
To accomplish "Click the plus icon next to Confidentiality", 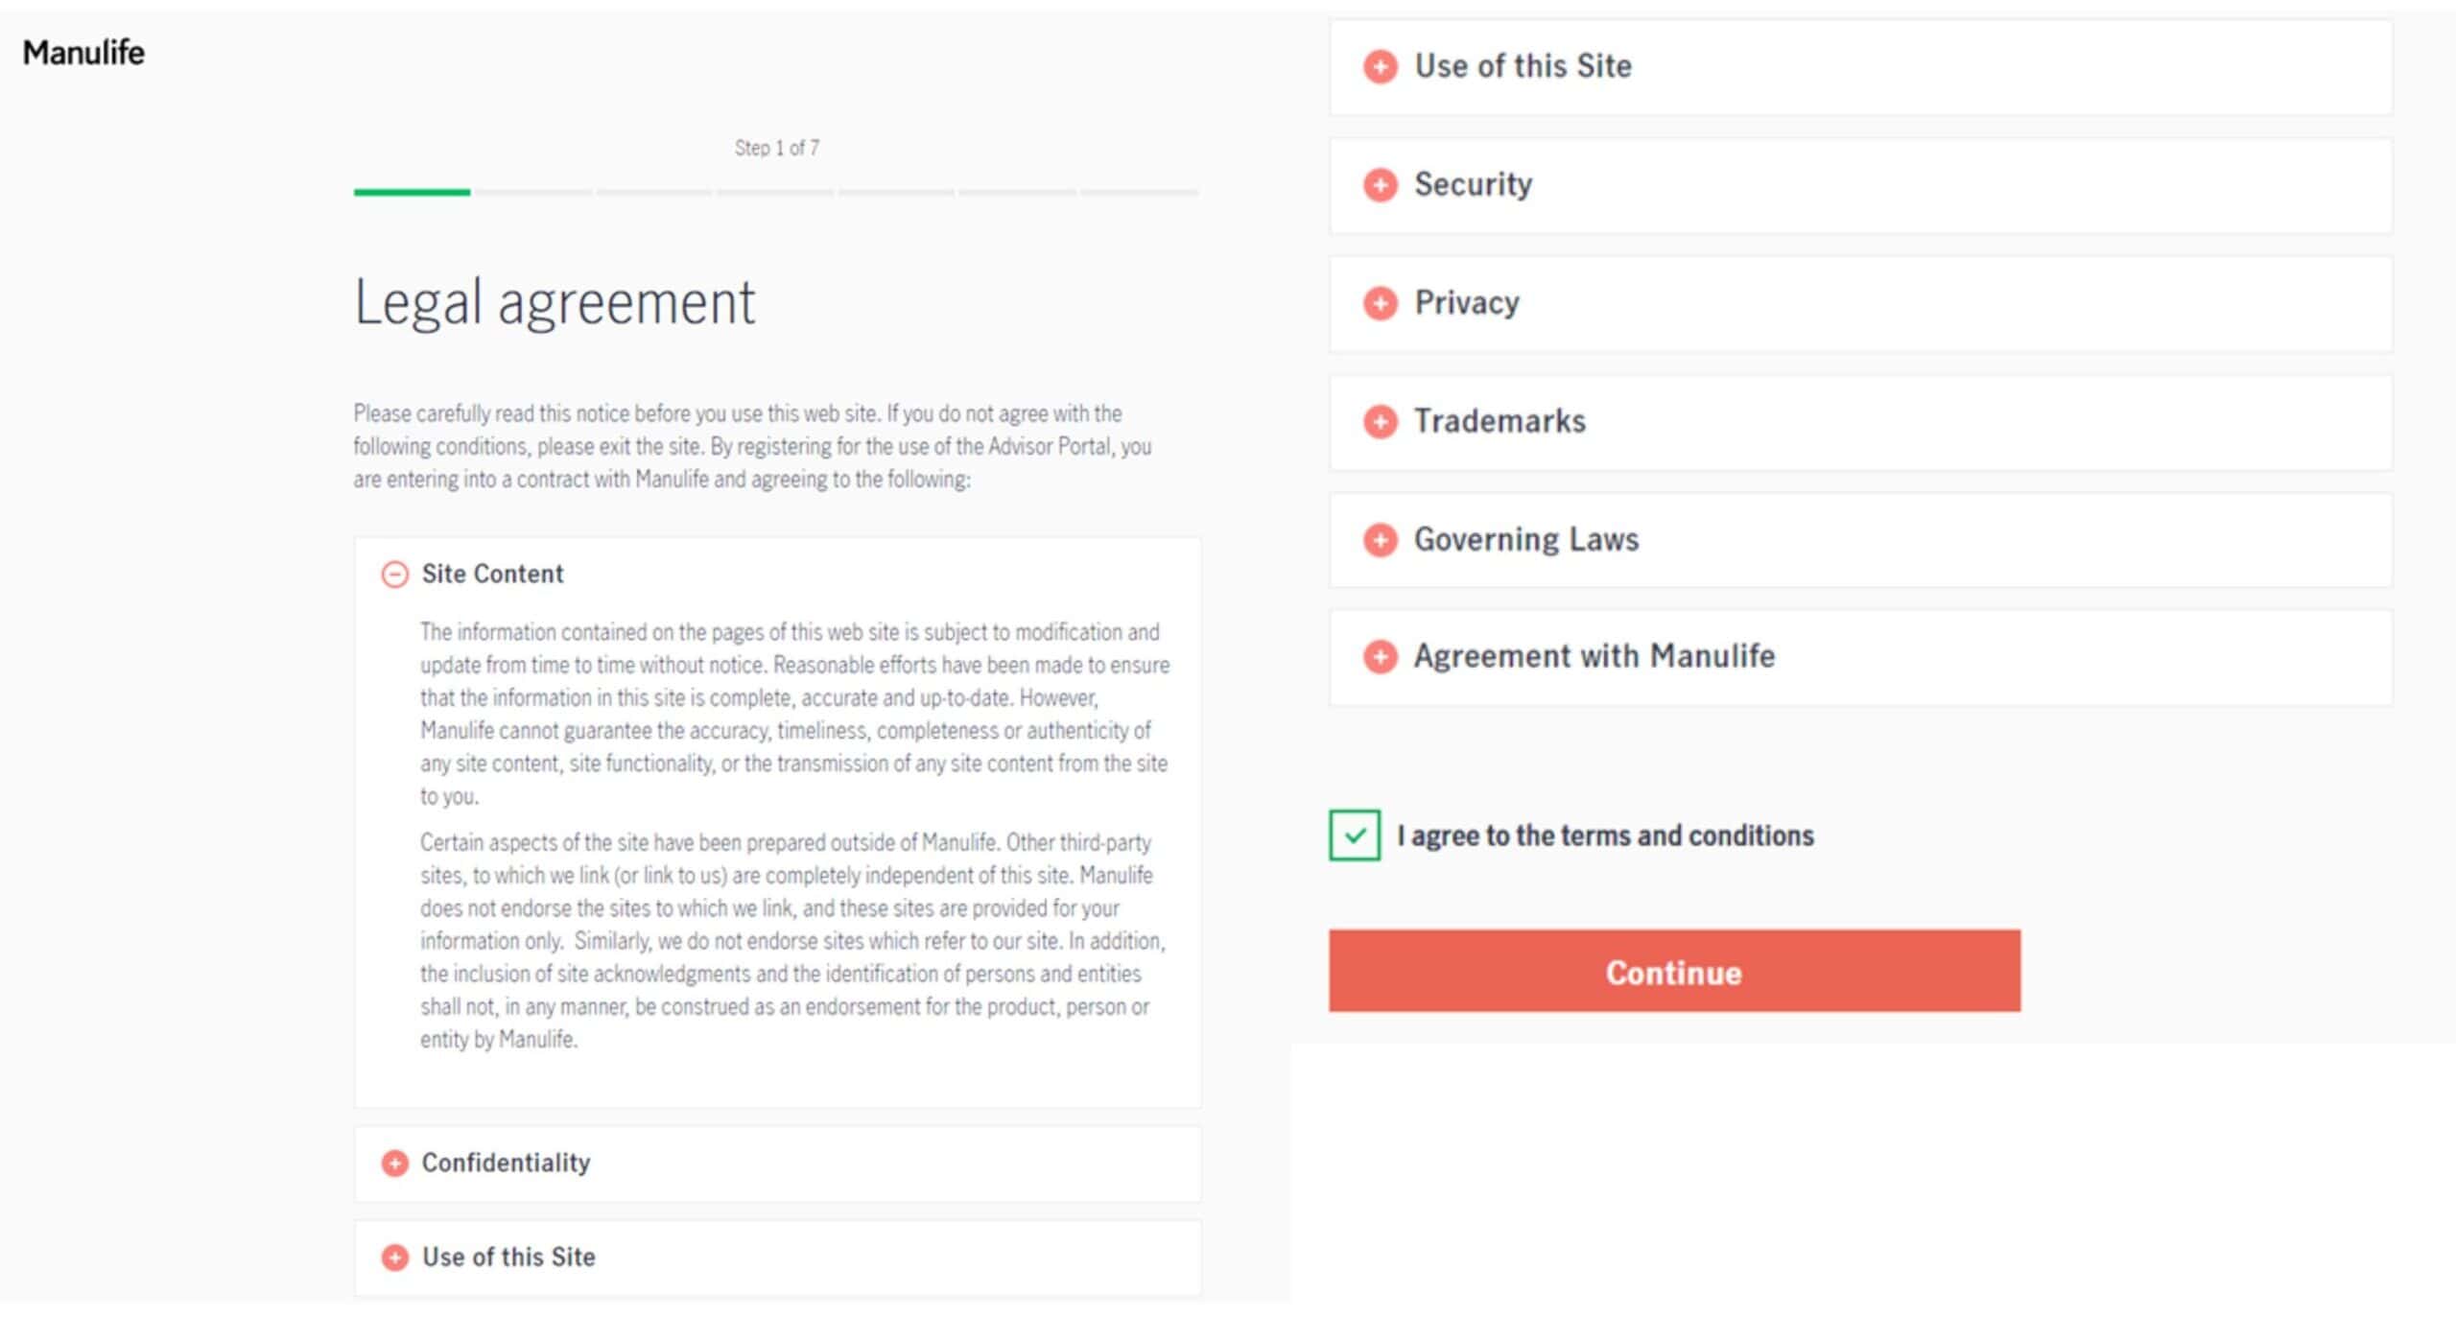I will coord(394,1163).
